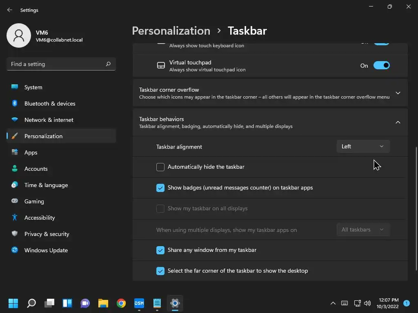
Task: Go to Accounts settings
Action: point(61,168)
